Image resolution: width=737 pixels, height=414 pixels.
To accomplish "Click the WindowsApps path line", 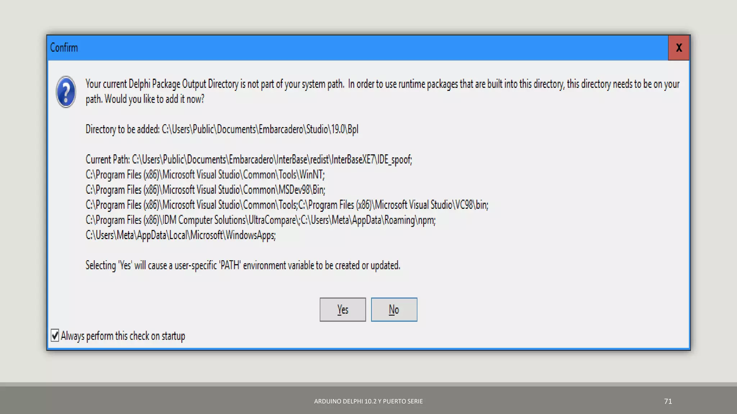I will (180, 235).
